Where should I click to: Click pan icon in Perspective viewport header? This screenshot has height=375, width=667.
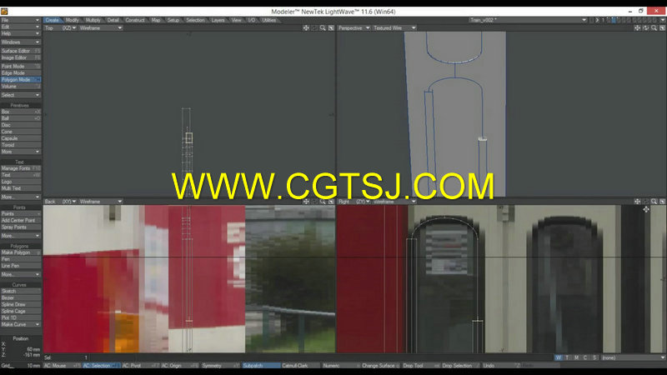point(637,28)
